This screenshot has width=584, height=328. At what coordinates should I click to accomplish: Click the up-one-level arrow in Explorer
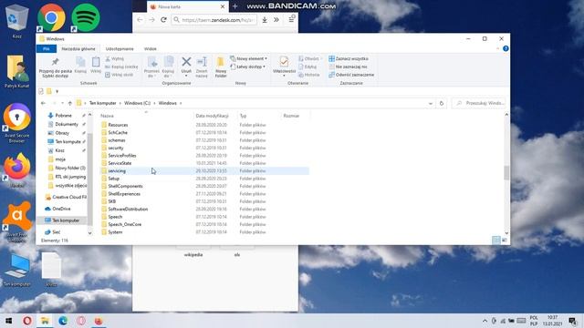point(70,103)
